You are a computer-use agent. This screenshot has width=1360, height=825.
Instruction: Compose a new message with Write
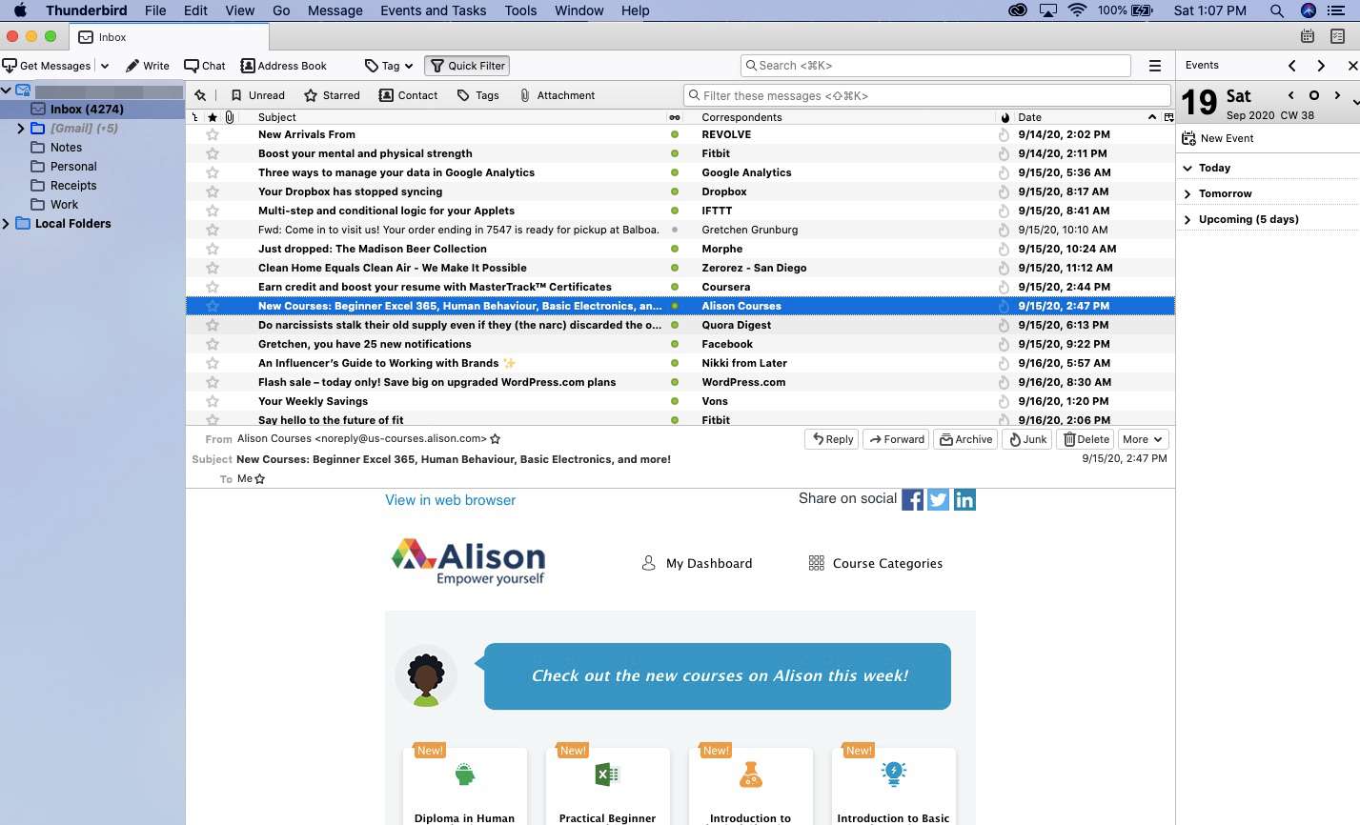(x=147, y=66)
